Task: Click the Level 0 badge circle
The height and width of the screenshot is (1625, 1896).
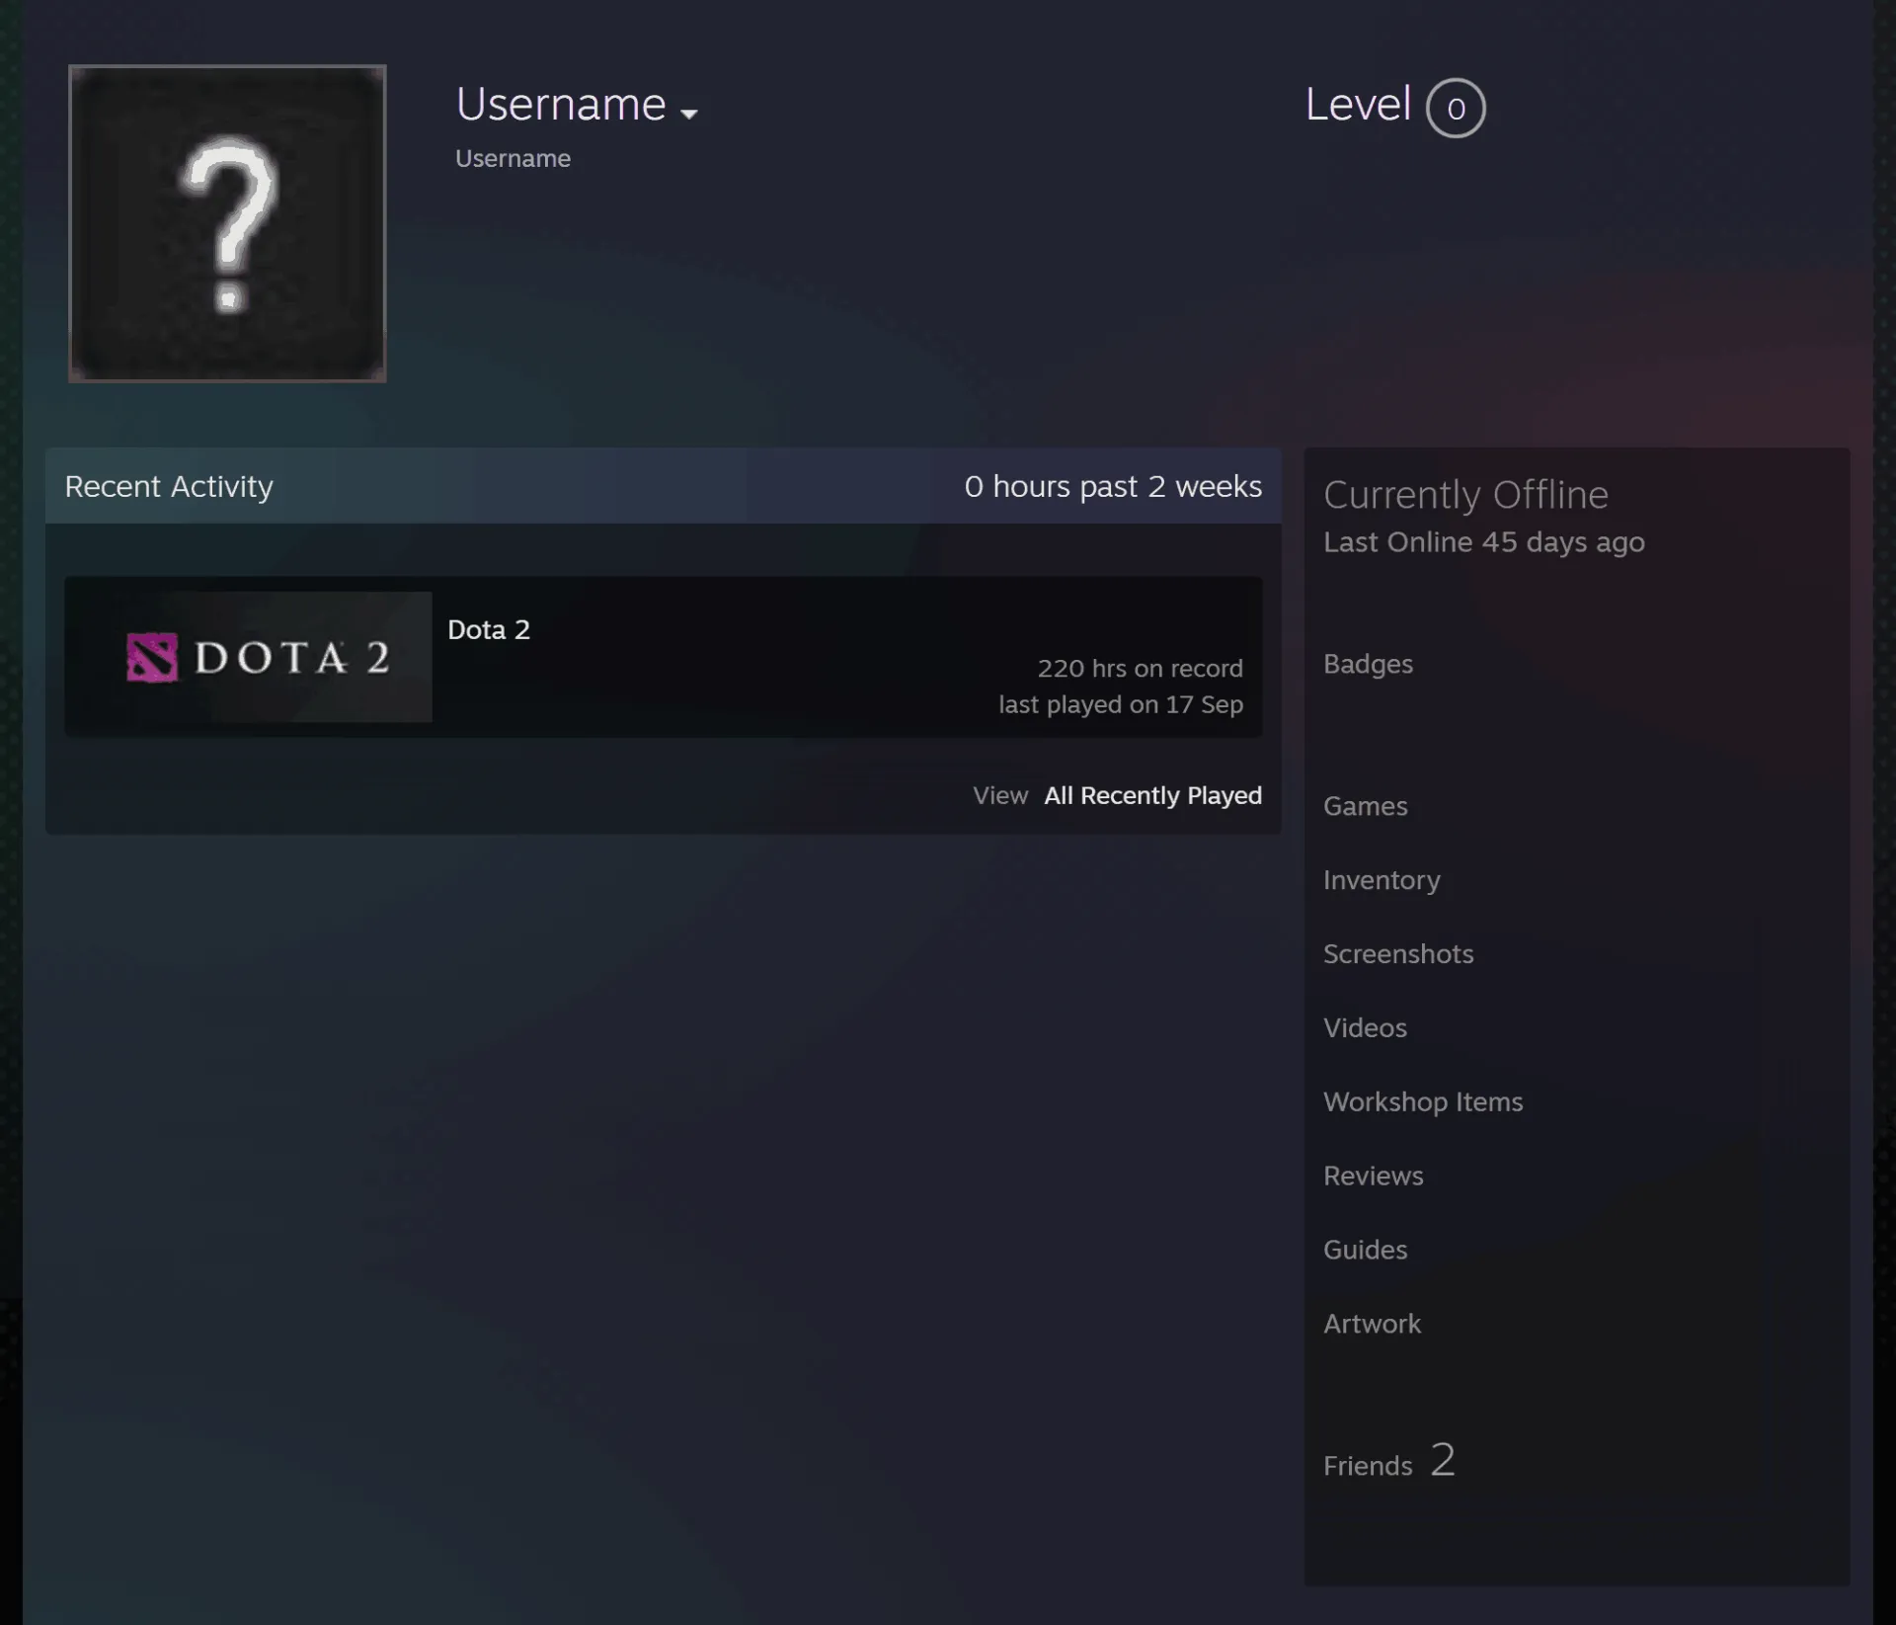Action: (x=1456, y=108)
